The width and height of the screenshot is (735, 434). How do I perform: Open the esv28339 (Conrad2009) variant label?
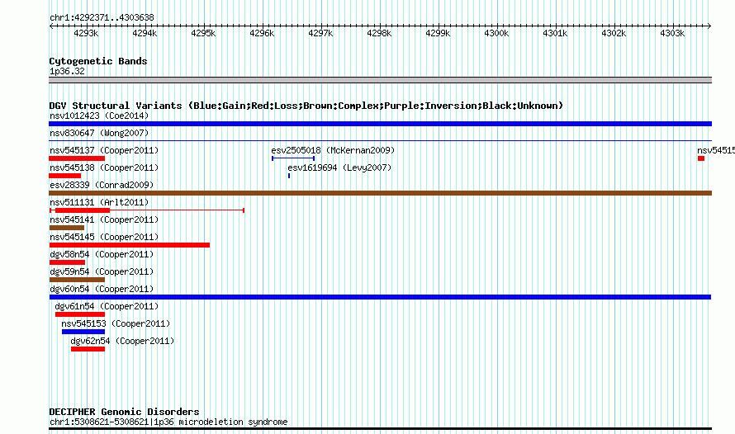[102, 185]
